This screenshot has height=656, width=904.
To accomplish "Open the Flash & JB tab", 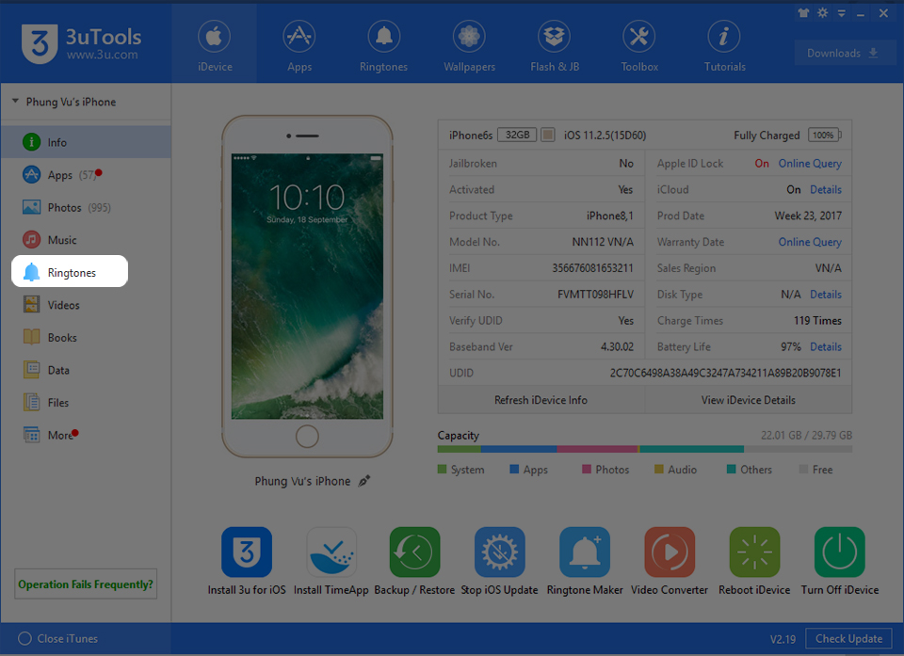I will (555, 45).
